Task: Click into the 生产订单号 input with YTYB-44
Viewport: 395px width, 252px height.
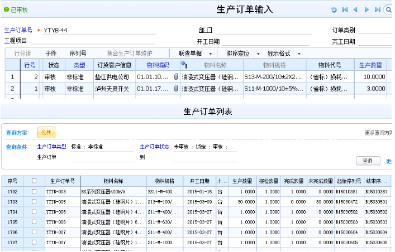Action: click(99, 31)
